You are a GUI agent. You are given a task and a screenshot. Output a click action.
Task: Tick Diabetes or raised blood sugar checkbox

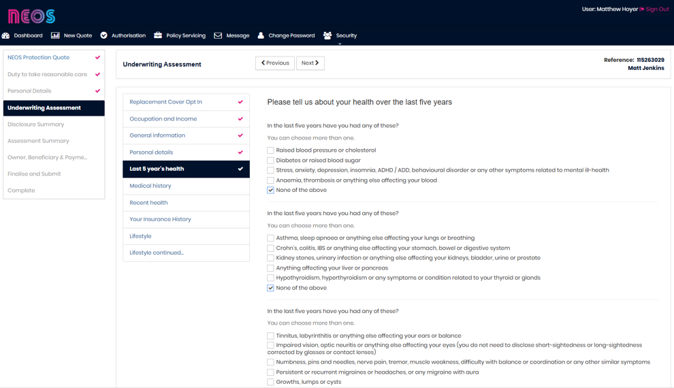point(270,161)
